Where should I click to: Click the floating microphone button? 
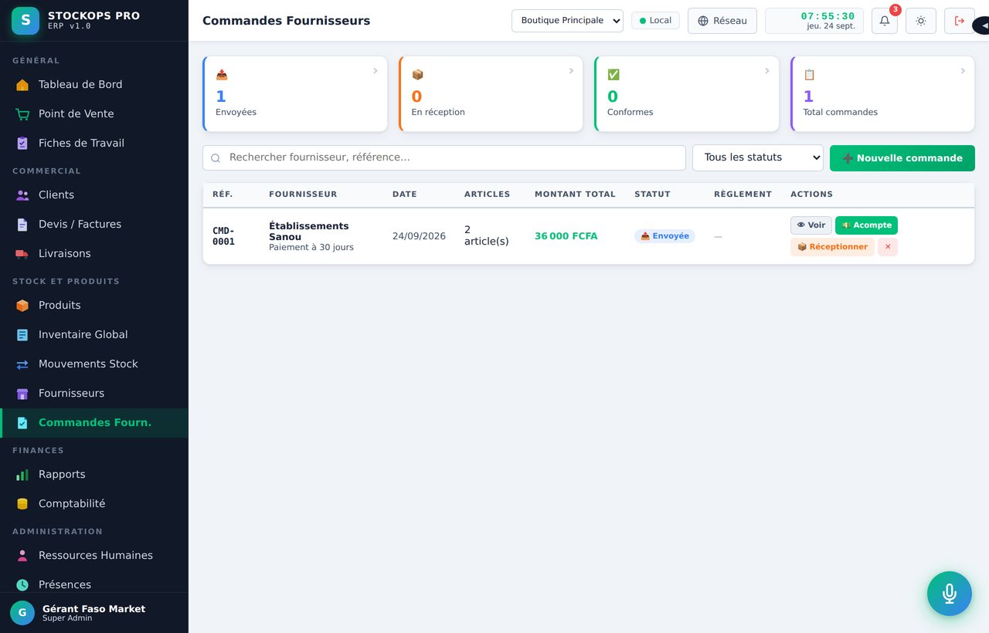coord(950,594)
